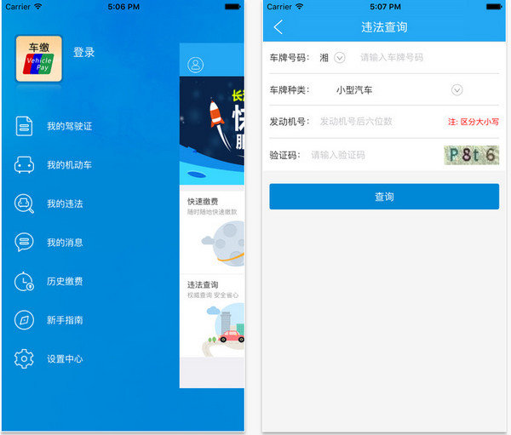Screen dimensions: 511x435
Task: Click the red 注: 区分大小写 note
Action: [474, 122]
